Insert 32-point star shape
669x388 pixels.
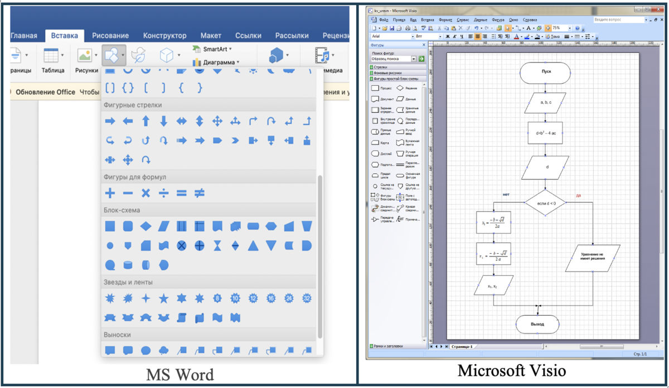[x=307, y=298]
